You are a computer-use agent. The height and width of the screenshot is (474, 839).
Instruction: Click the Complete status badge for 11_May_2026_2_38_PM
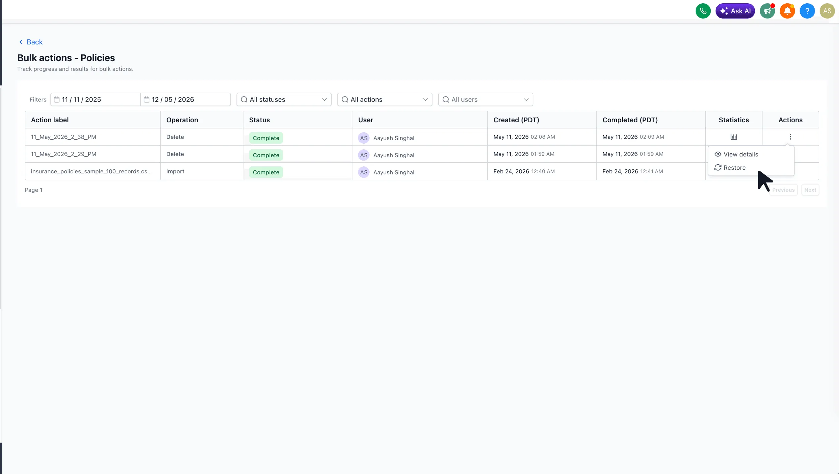[266, 138]
